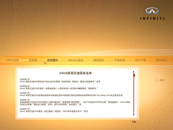Open the 联系我们 tab

[162, 60]
